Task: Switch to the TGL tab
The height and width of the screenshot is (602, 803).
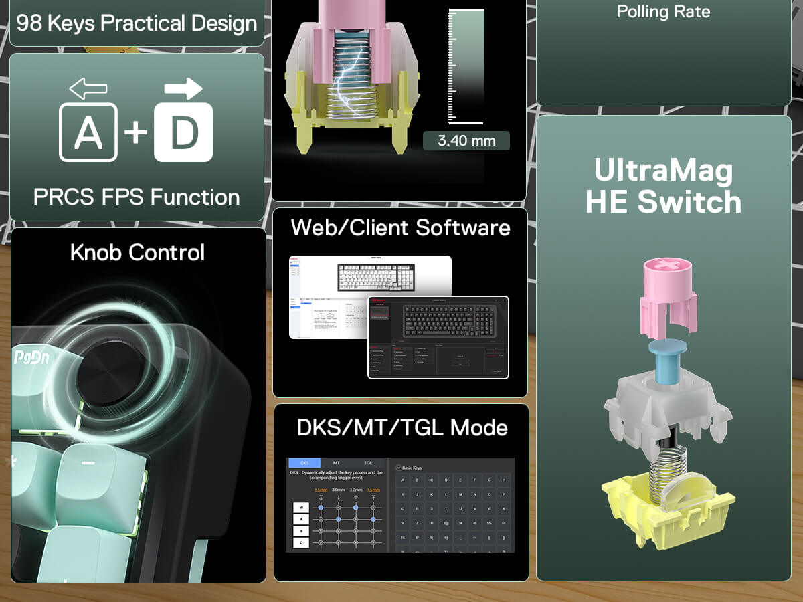Action: point(367,463)
